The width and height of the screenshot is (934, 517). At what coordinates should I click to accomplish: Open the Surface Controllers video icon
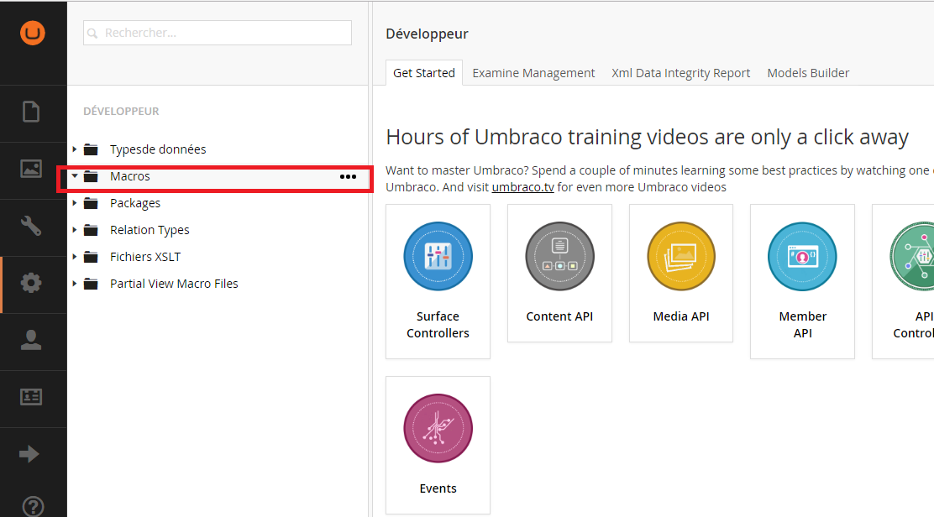(438, 257)
